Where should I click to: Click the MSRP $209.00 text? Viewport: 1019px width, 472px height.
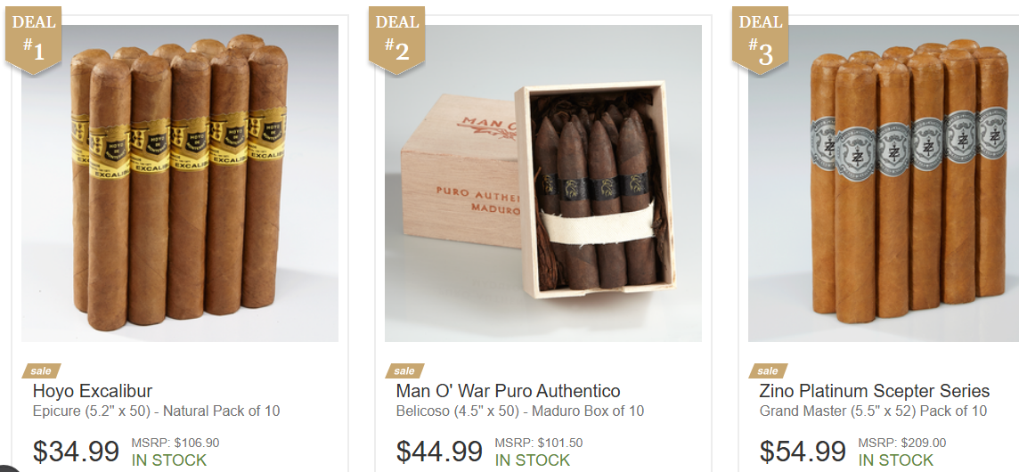pos(902,443)
